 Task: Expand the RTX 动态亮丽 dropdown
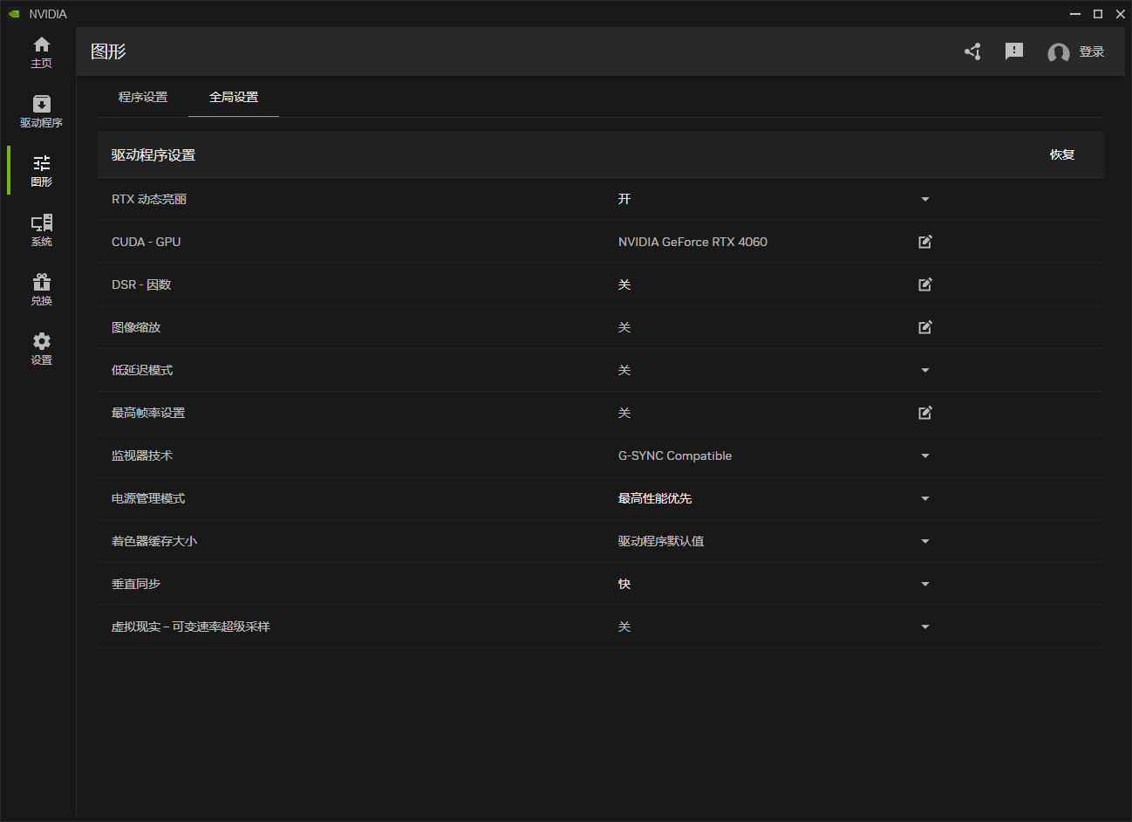click(x=925, y=199)
